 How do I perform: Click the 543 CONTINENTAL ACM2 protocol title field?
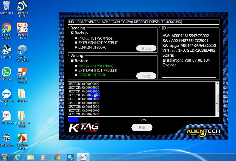(x=143, y=22)
